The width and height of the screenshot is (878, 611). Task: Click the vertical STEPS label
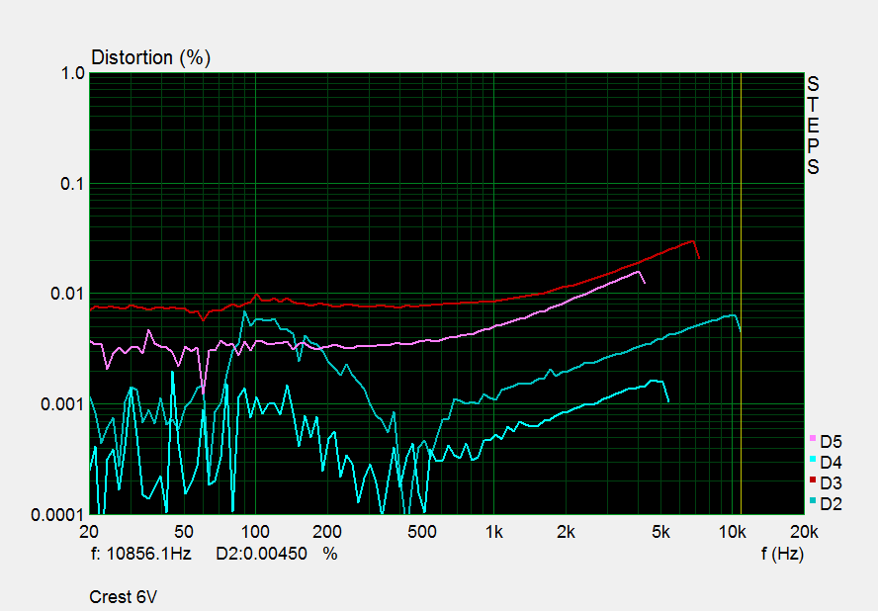click(813, 126)
